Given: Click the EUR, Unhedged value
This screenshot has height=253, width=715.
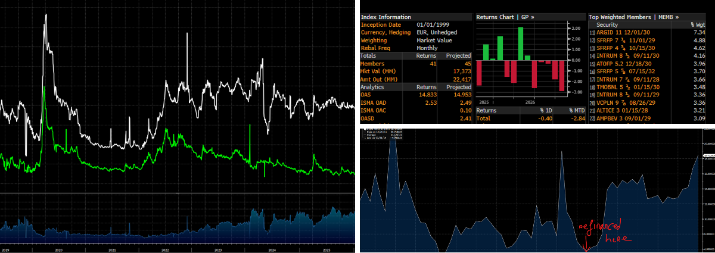Looking at the screenshot, I should click(437, 32).
